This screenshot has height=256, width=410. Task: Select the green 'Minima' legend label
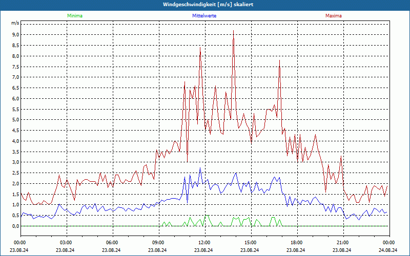(75, 16)
